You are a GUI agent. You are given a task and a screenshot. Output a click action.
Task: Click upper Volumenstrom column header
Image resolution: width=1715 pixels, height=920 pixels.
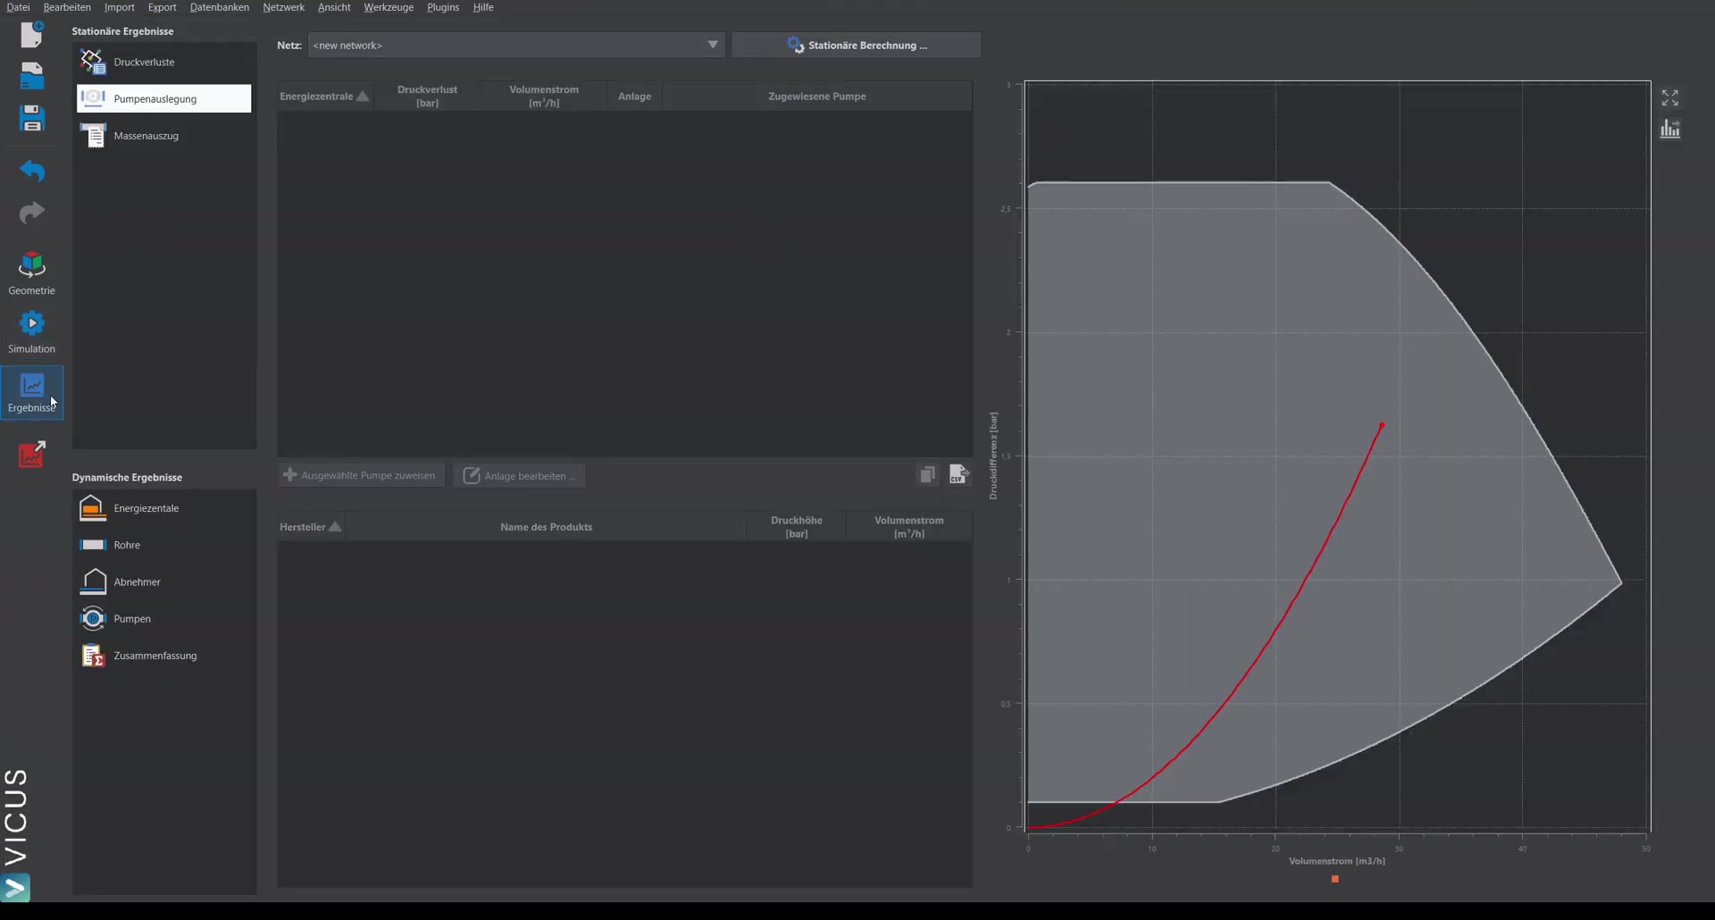click(x=544, y=96)
